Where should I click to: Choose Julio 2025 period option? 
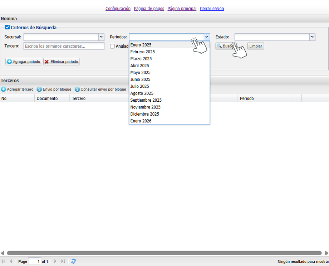tap(169, 86)
